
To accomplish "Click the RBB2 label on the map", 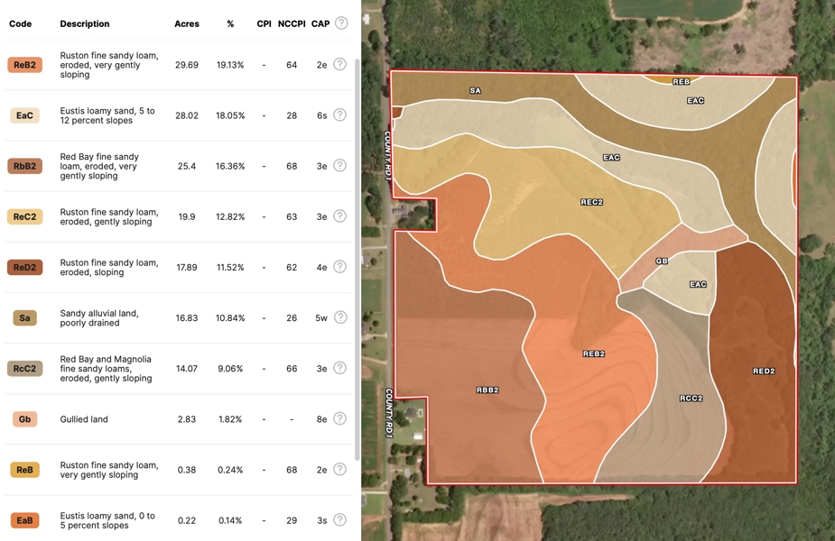I will pos(487,390).
